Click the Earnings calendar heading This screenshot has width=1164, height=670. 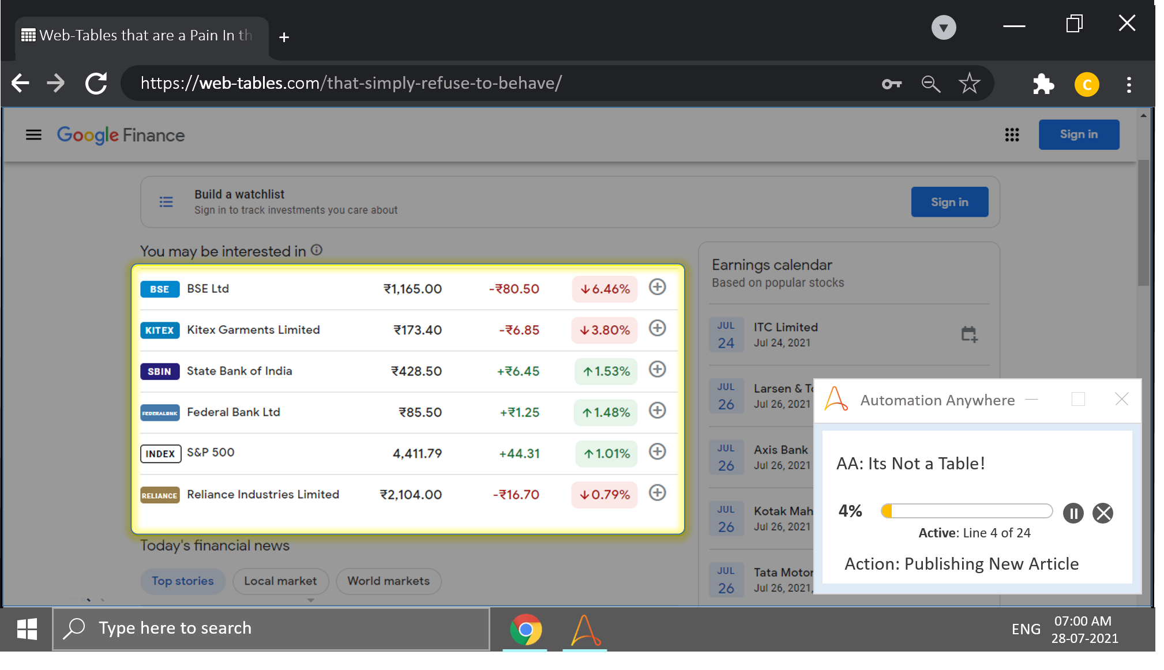pyautogui.click(x=772, y=265)
